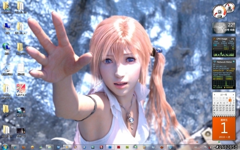Go to next month in calendar gadget

(233, 95)
